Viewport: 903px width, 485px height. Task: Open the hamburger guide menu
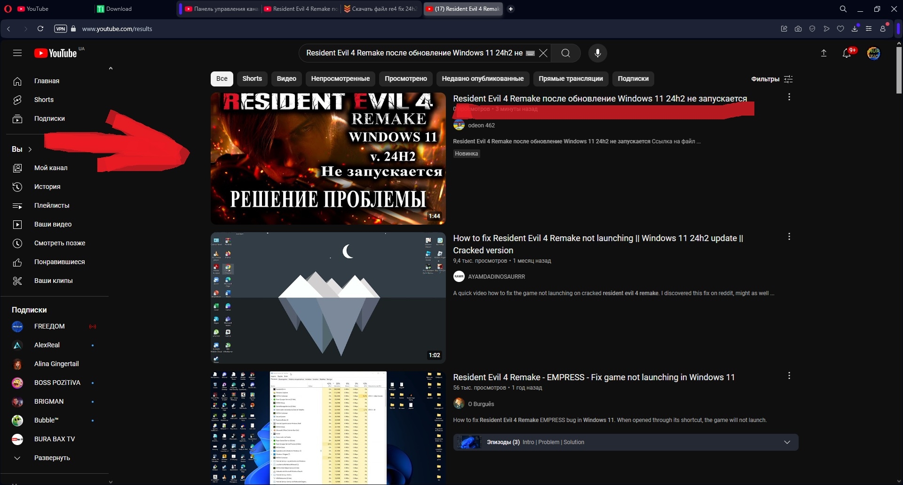pos(17,53)
